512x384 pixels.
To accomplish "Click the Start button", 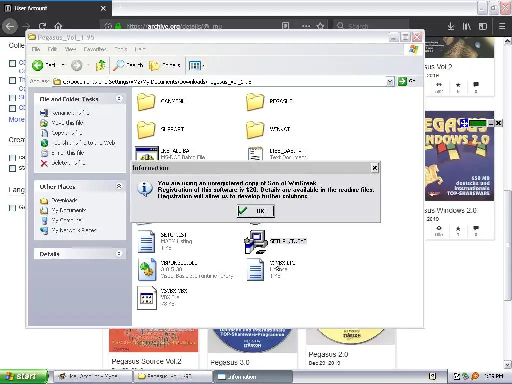I will click(24, 376).
